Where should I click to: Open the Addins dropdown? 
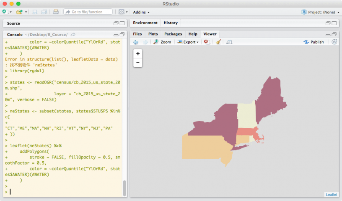[141, 12]
